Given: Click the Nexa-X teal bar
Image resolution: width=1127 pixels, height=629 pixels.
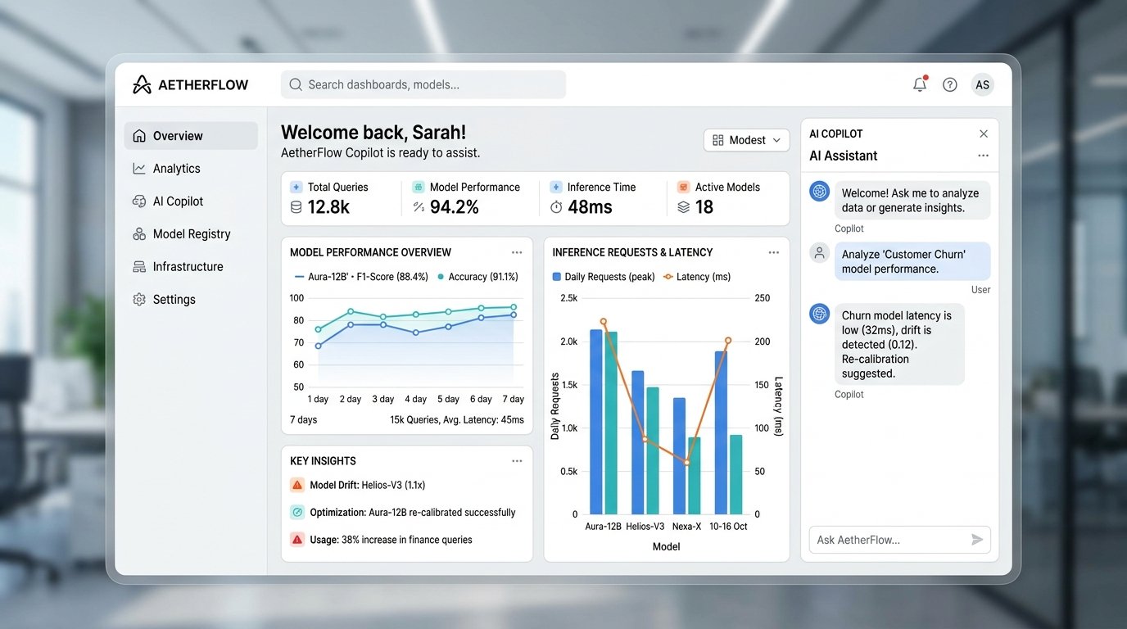Looking at the screenshot, I should pyautogui.click(x=695, y=476).
